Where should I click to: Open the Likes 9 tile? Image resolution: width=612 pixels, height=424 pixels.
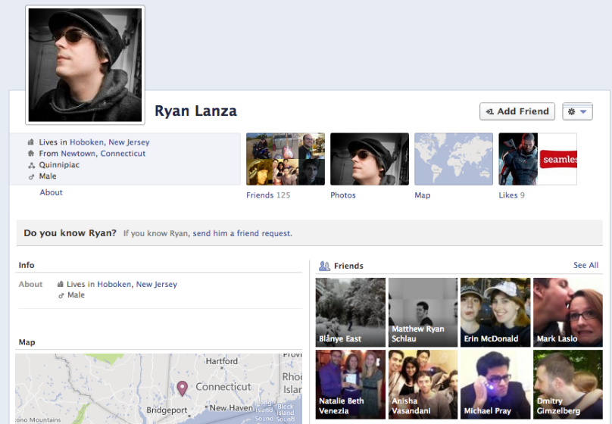pyautogui.click(x=538, y=159)
